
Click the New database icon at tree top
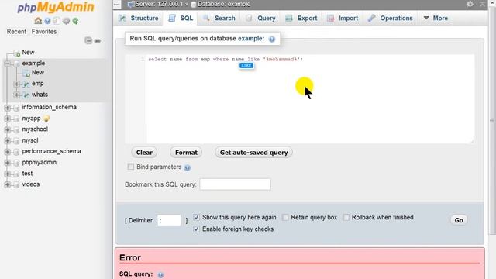pos(17,53)
